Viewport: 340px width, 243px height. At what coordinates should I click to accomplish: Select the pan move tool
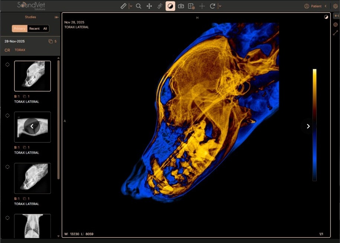(149, 6)
